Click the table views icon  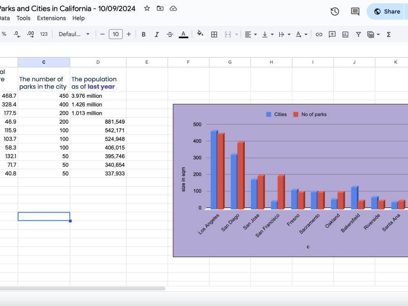click(x=370, y=34)
